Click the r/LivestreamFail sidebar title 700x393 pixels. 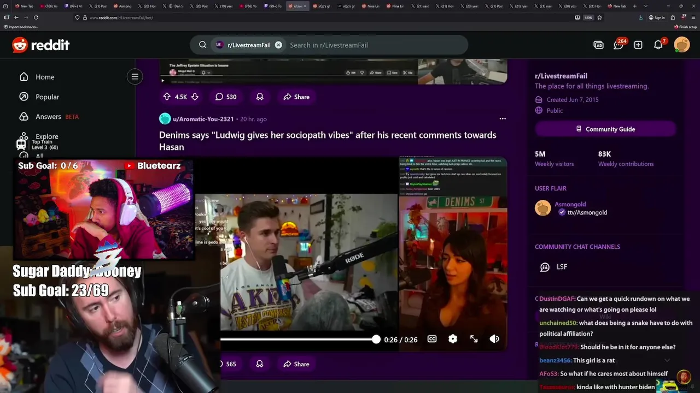coord(561,76)
